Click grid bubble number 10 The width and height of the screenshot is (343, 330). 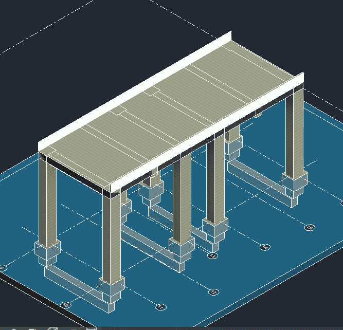[x=65, y=305]
